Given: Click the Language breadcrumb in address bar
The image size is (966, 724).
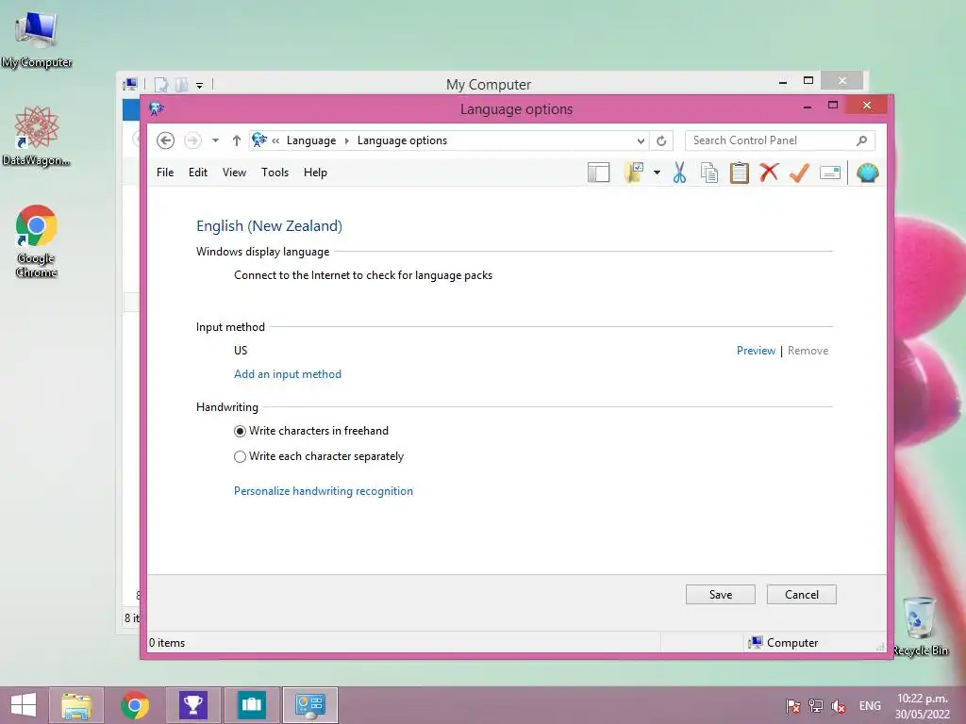Looking at the screenshot, I should 311,140.
